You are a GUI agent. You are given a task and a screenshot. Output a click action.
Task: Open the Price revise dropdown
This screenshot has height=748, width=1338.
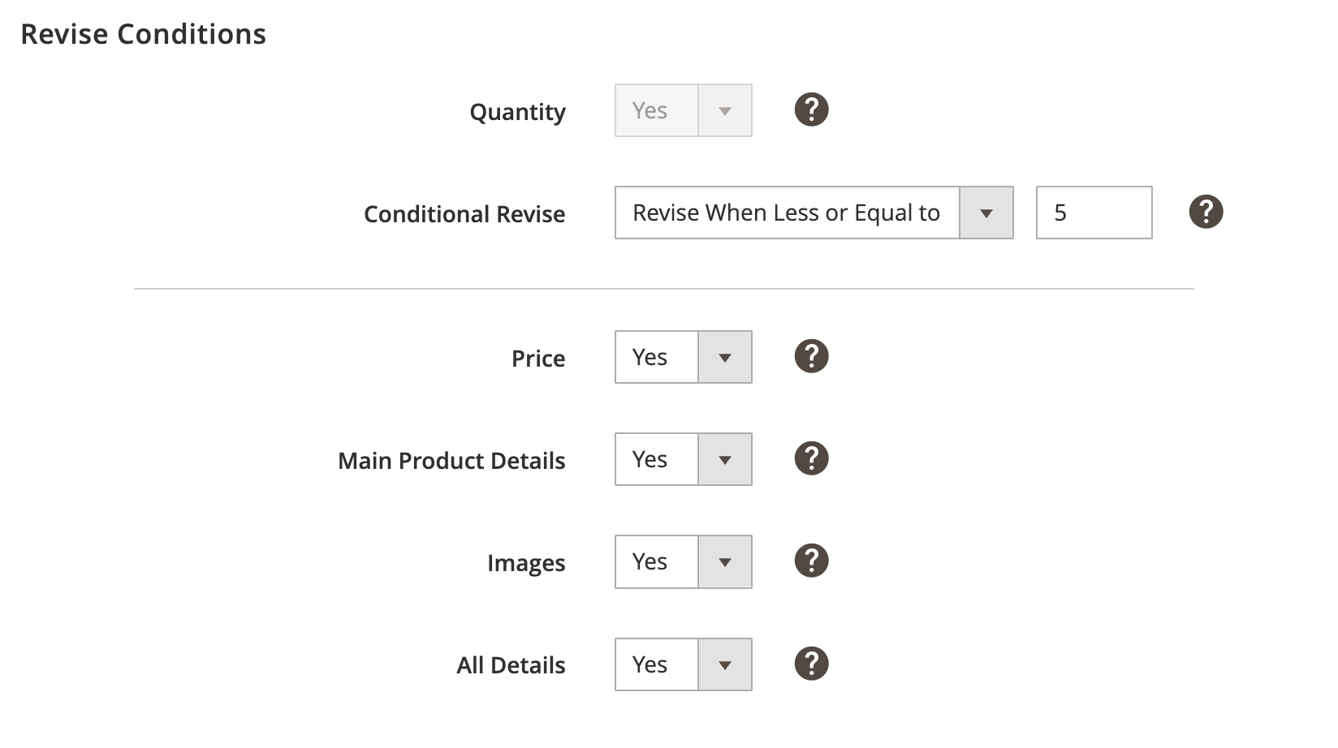pos(684,357)
